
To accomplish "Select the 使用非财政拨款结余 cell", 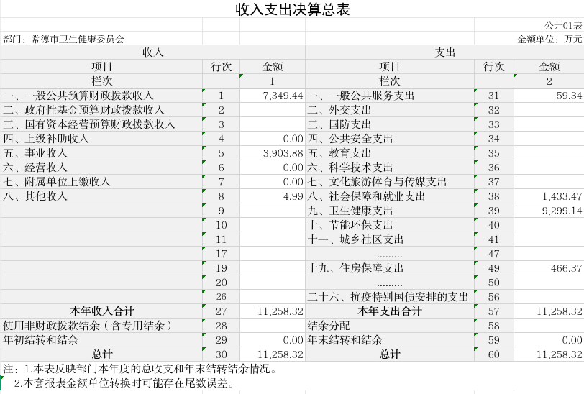I will click(101, 326).
